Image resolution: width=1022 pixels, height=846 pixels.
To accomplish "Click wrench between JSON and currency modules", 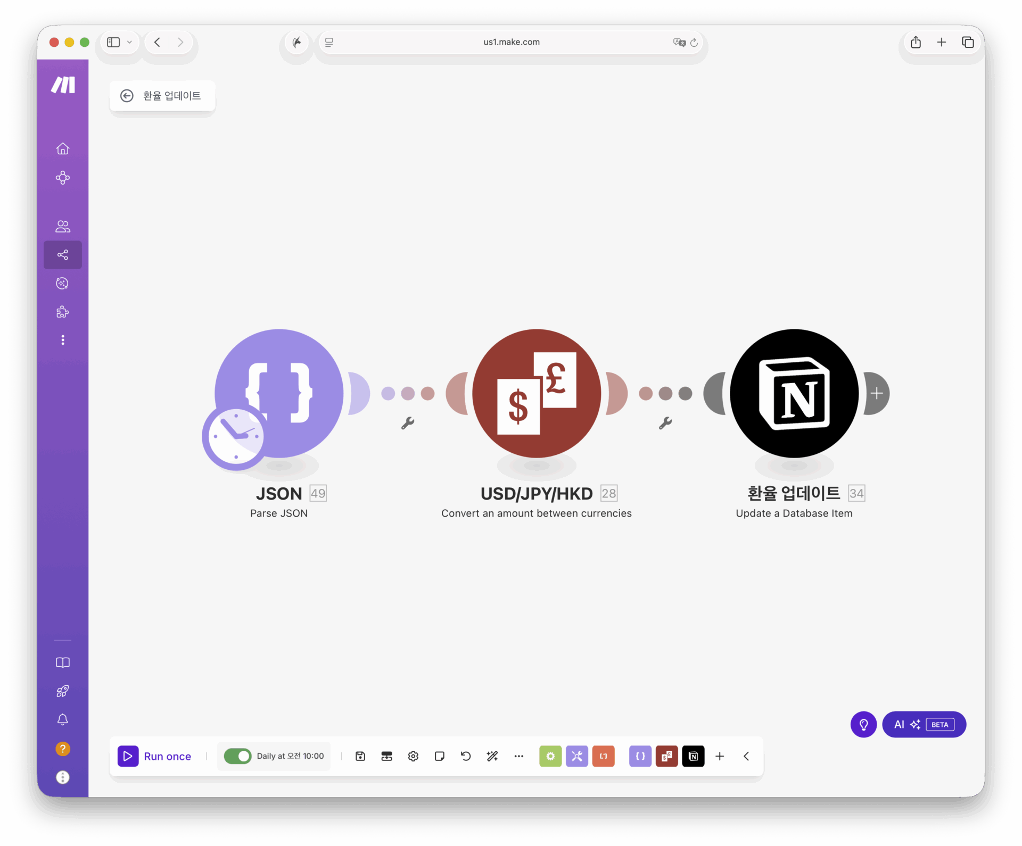I will point(408,423).
